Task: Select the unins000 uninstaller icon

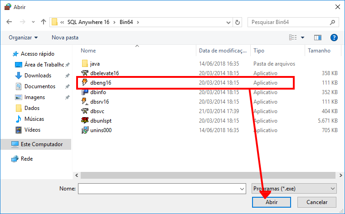Action: point(85,130)
